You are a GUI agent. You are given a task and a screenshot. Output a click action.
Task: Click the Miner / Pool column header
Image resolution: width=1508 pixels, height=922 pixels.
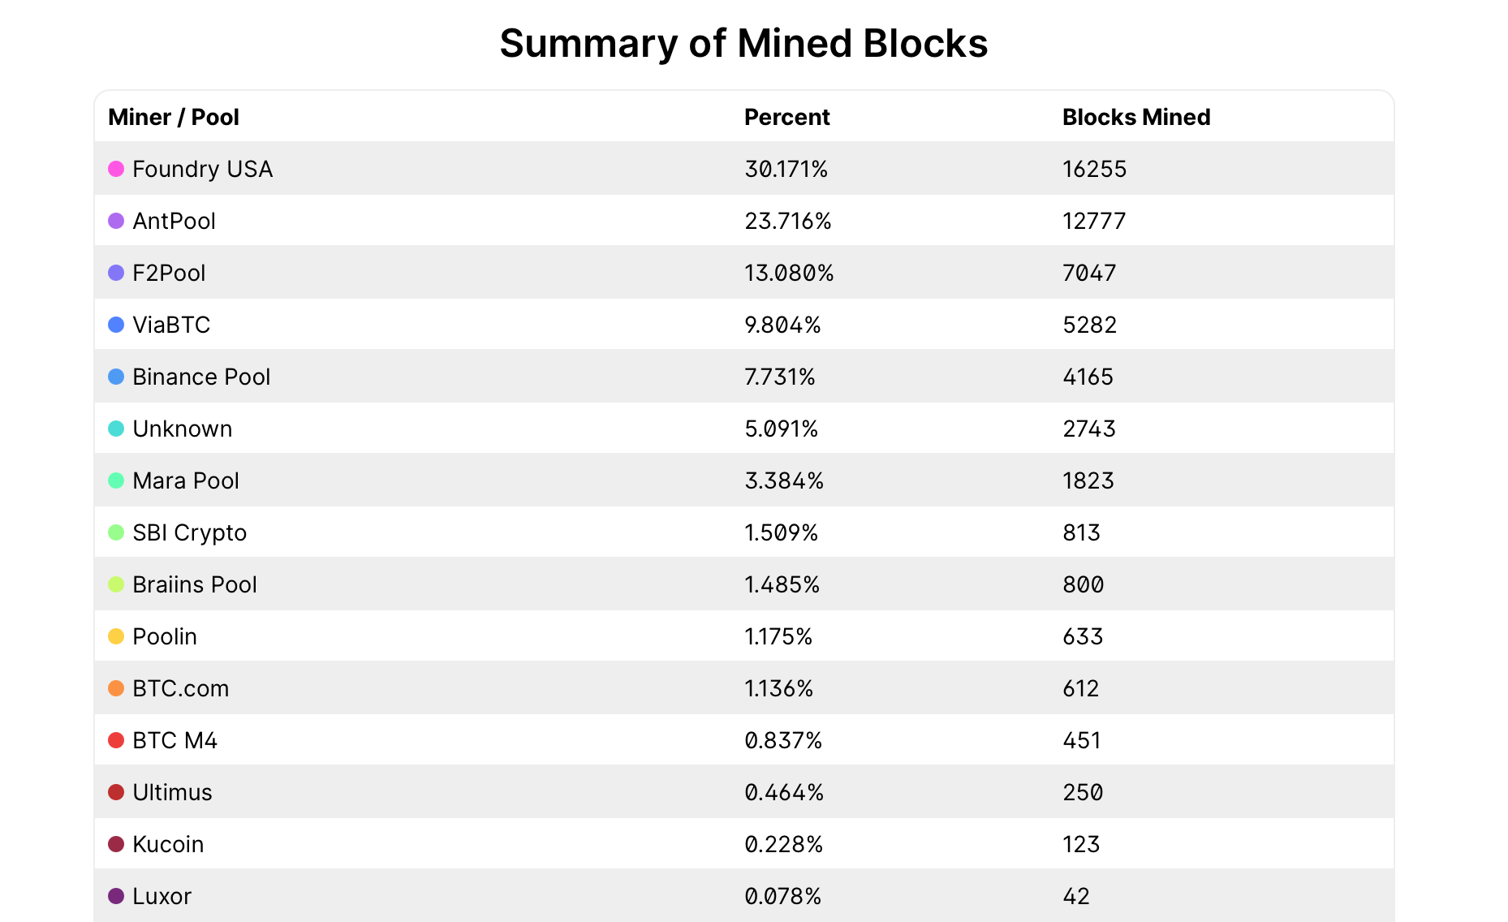174,117
